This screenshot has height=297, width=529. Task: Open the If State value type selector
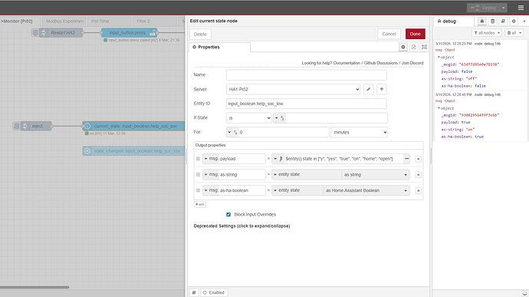point(280,118)
